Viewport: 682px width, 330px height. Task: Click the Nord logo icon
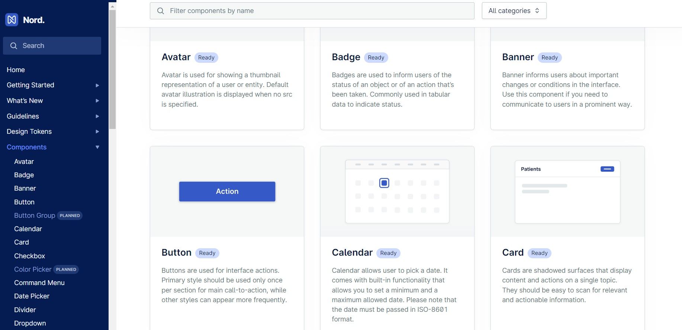tap(12, 20)
